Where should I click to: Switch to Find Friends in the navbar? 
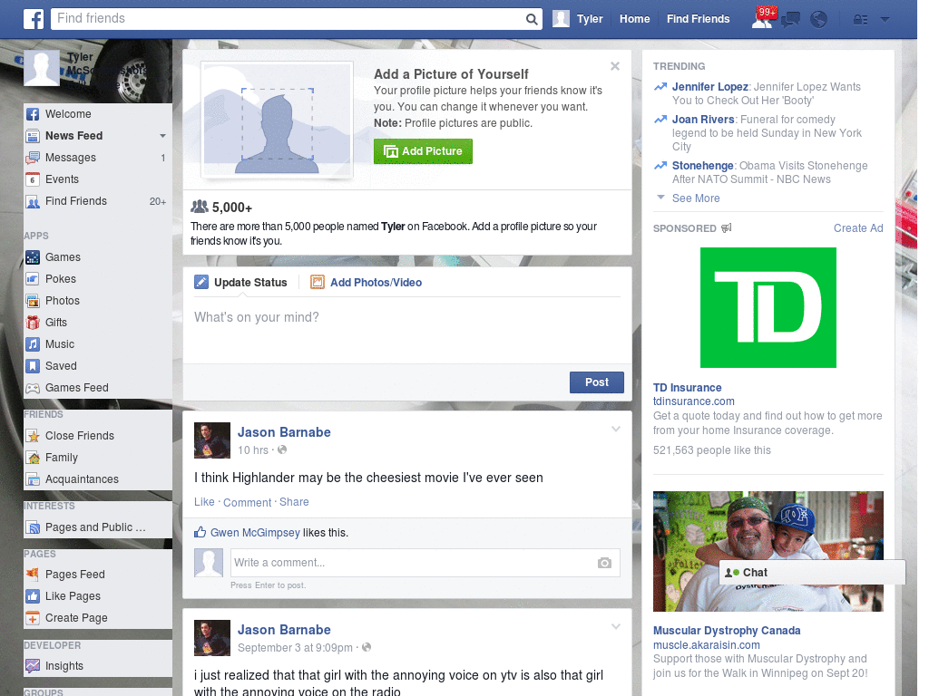(698, 18)
